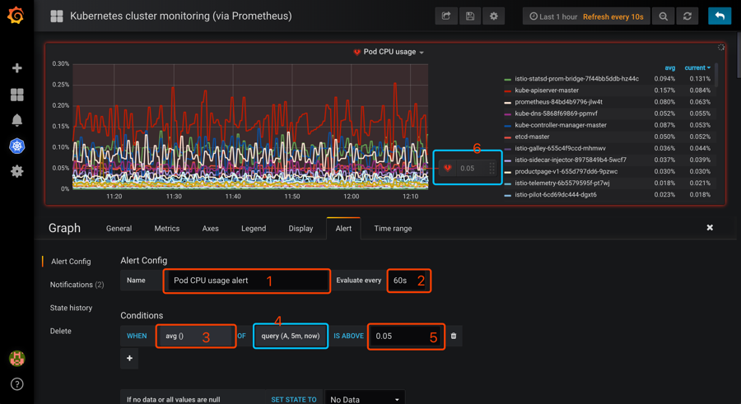Switch to the General tab
The image size is (741, 404).
[x=119, y=228]
